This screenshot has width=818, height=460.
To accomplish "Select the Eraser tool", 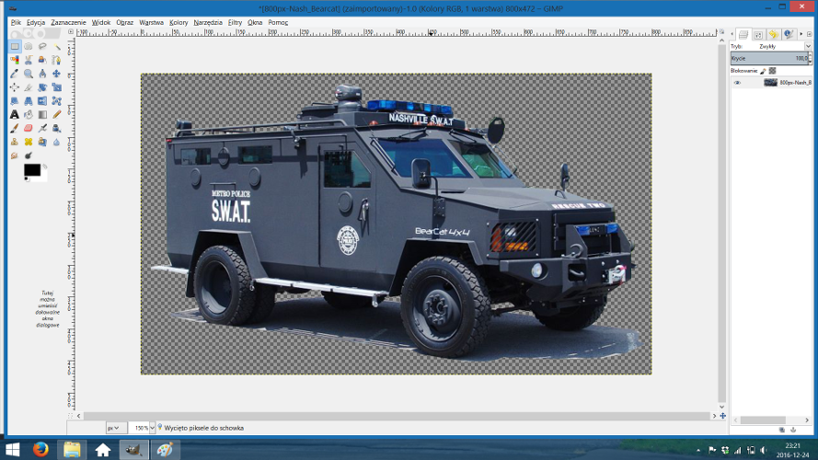I will tap(29, 128).
